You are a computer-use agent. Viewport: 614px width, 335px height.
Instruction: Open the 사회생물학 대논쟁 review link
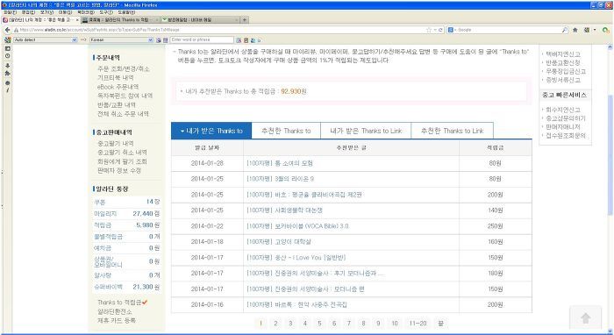pyautogui.click(x=285, y=210)
